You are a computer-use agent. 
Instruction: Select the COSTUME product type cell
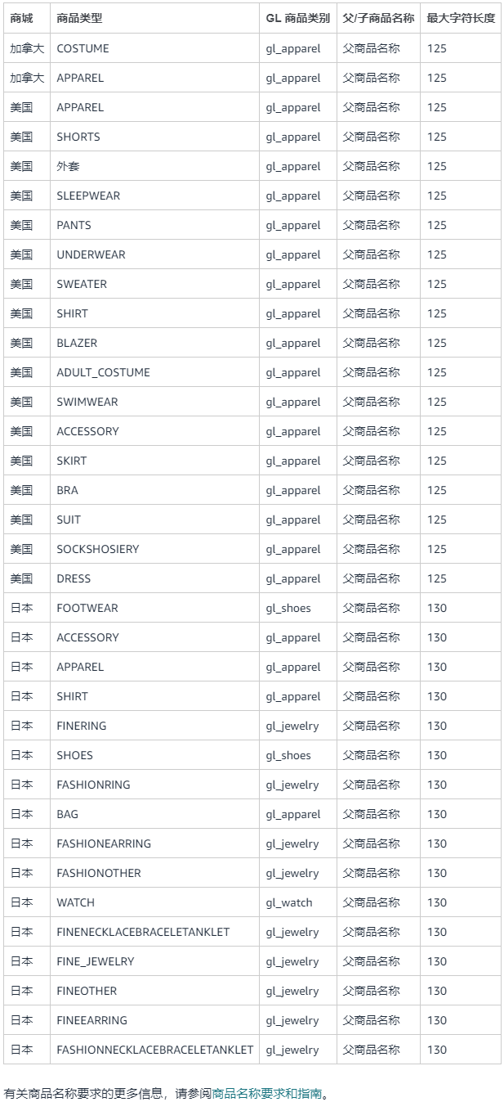point(83,48)
